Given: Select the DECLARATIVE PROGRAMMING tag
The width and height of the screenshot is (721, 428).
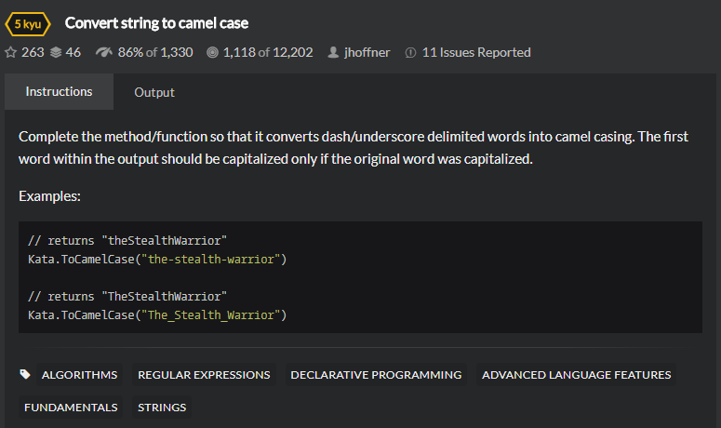Looking at the screenshot, I should 376,375.
